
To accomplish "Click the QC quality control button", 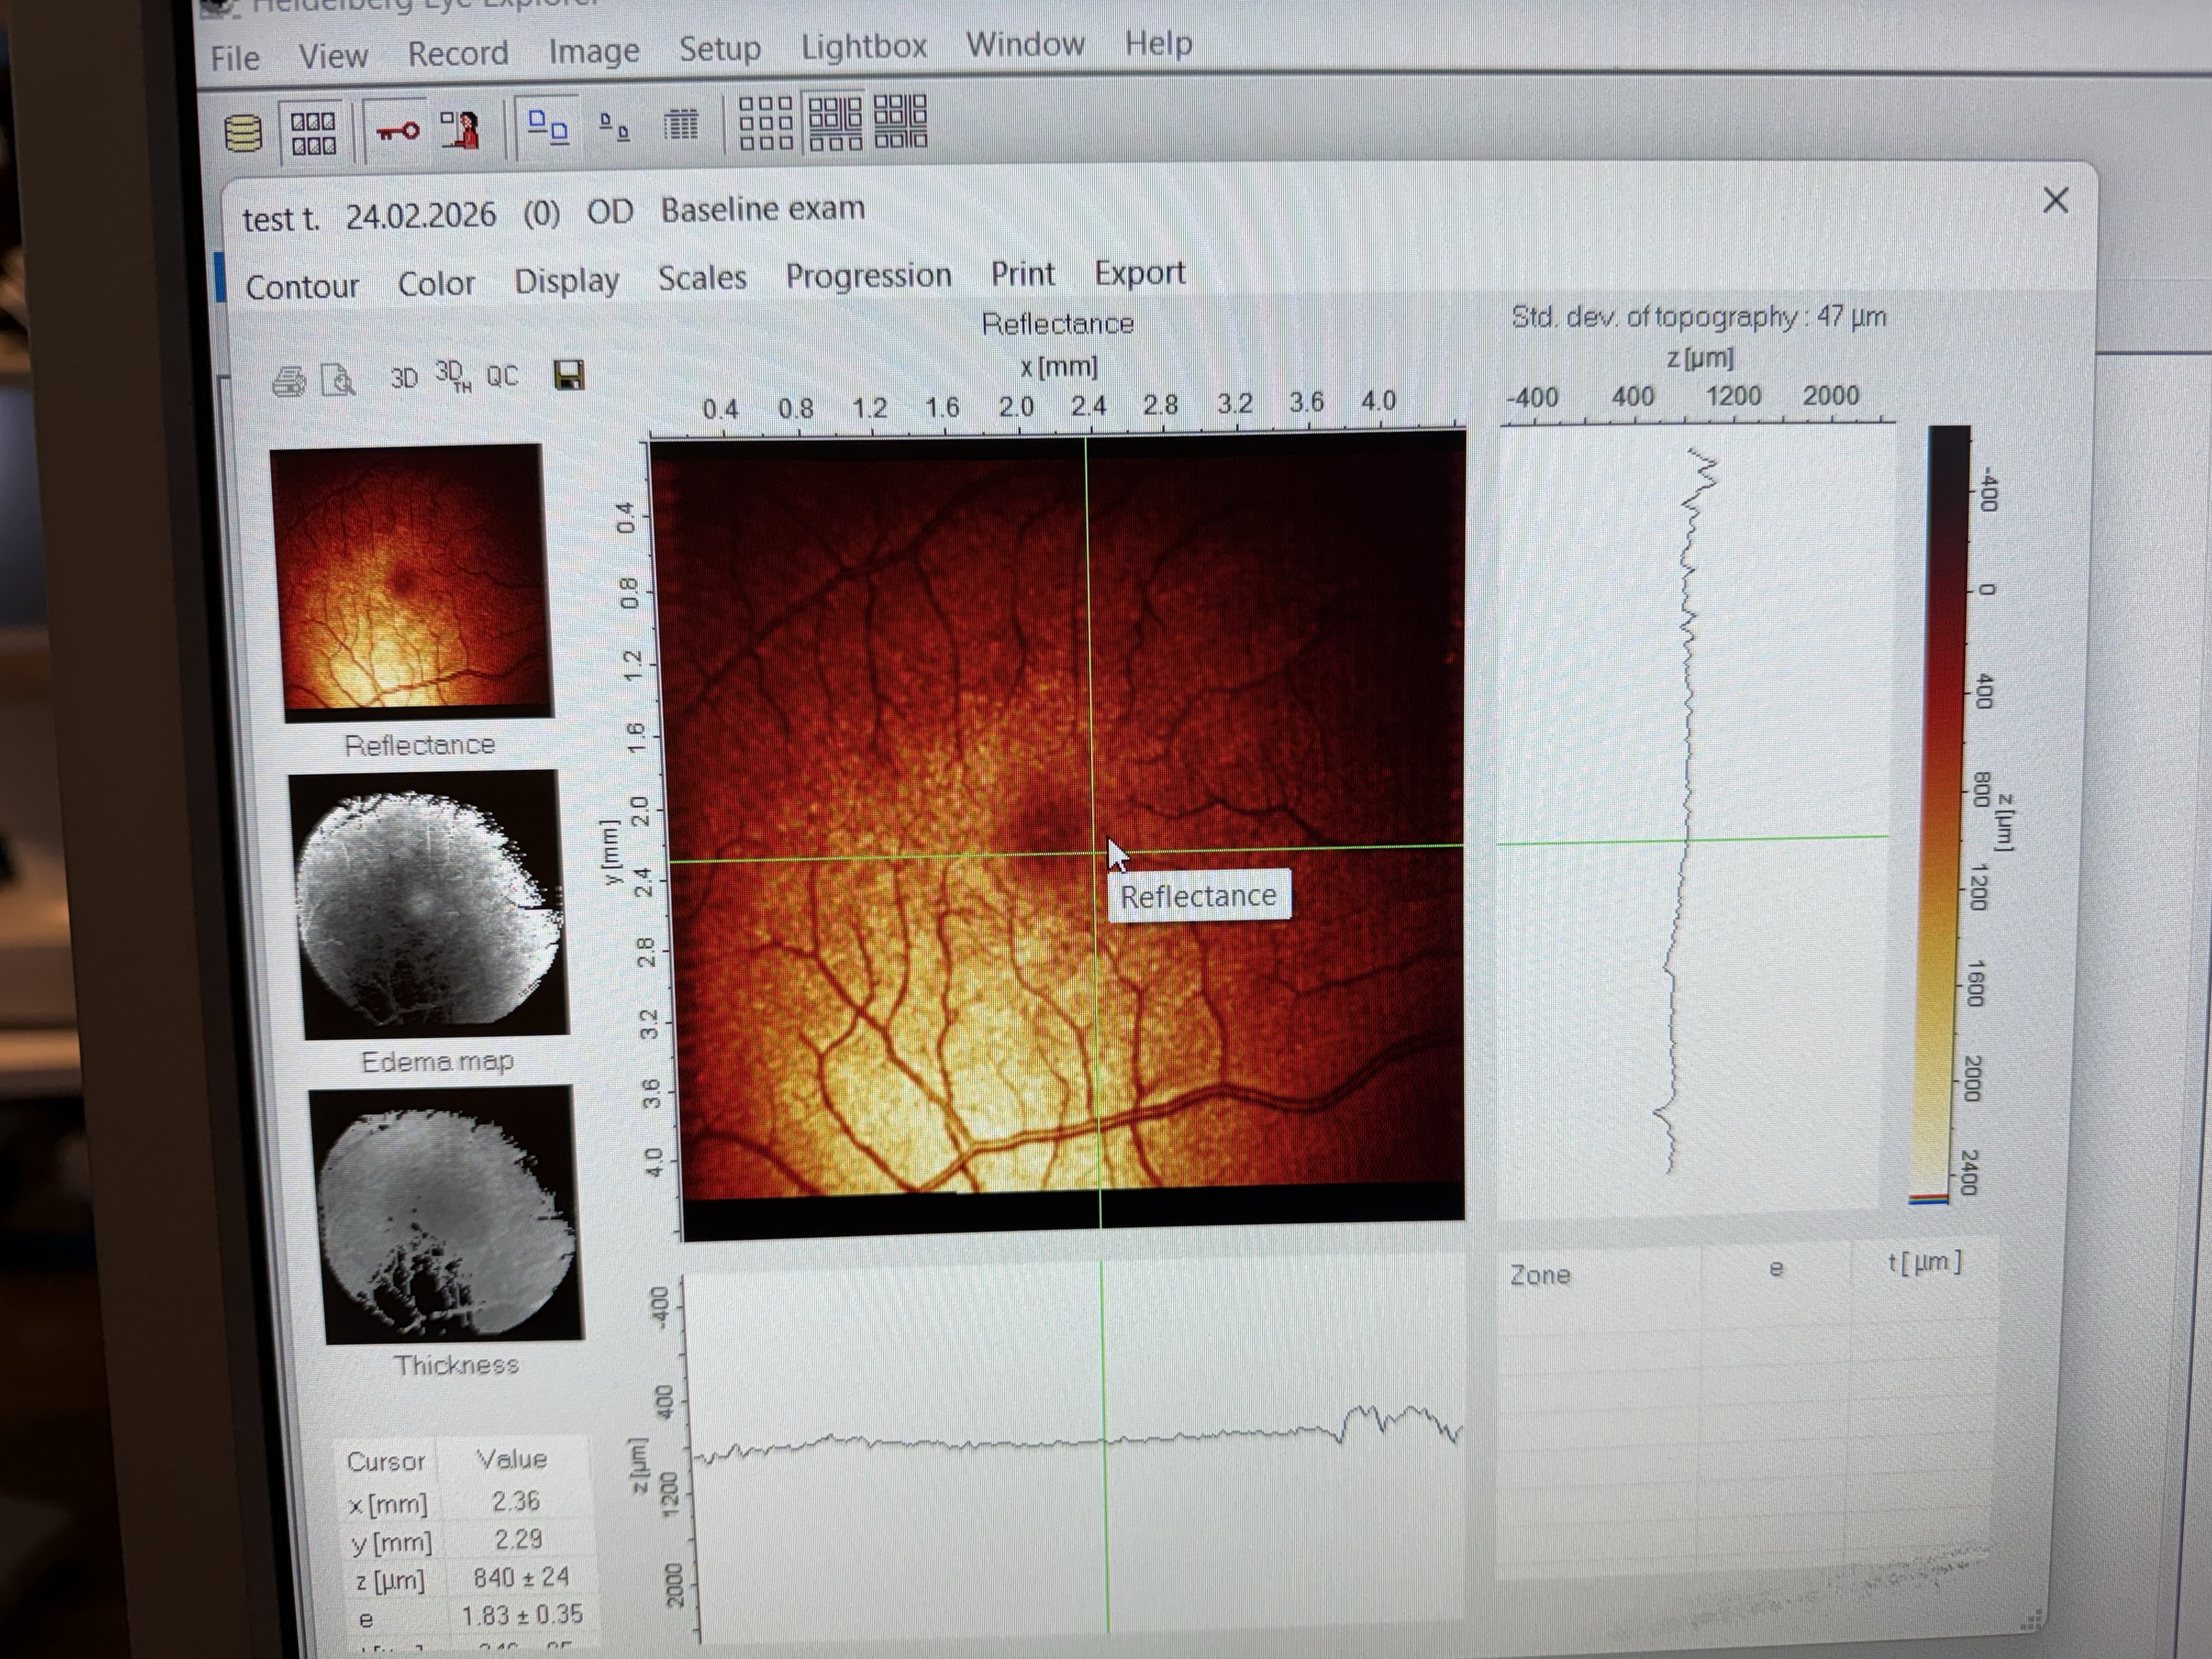I will pos(502,376).
